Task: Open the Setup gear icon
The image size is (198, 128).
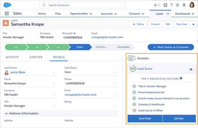Action: tap(177, 5)
